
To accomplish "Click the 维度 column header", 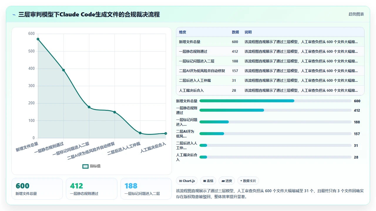I will [182, 32].
